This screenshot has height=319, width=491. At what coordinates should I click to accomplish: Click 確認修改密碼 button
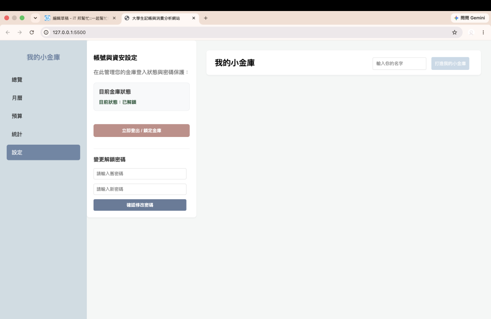(140, 205)
